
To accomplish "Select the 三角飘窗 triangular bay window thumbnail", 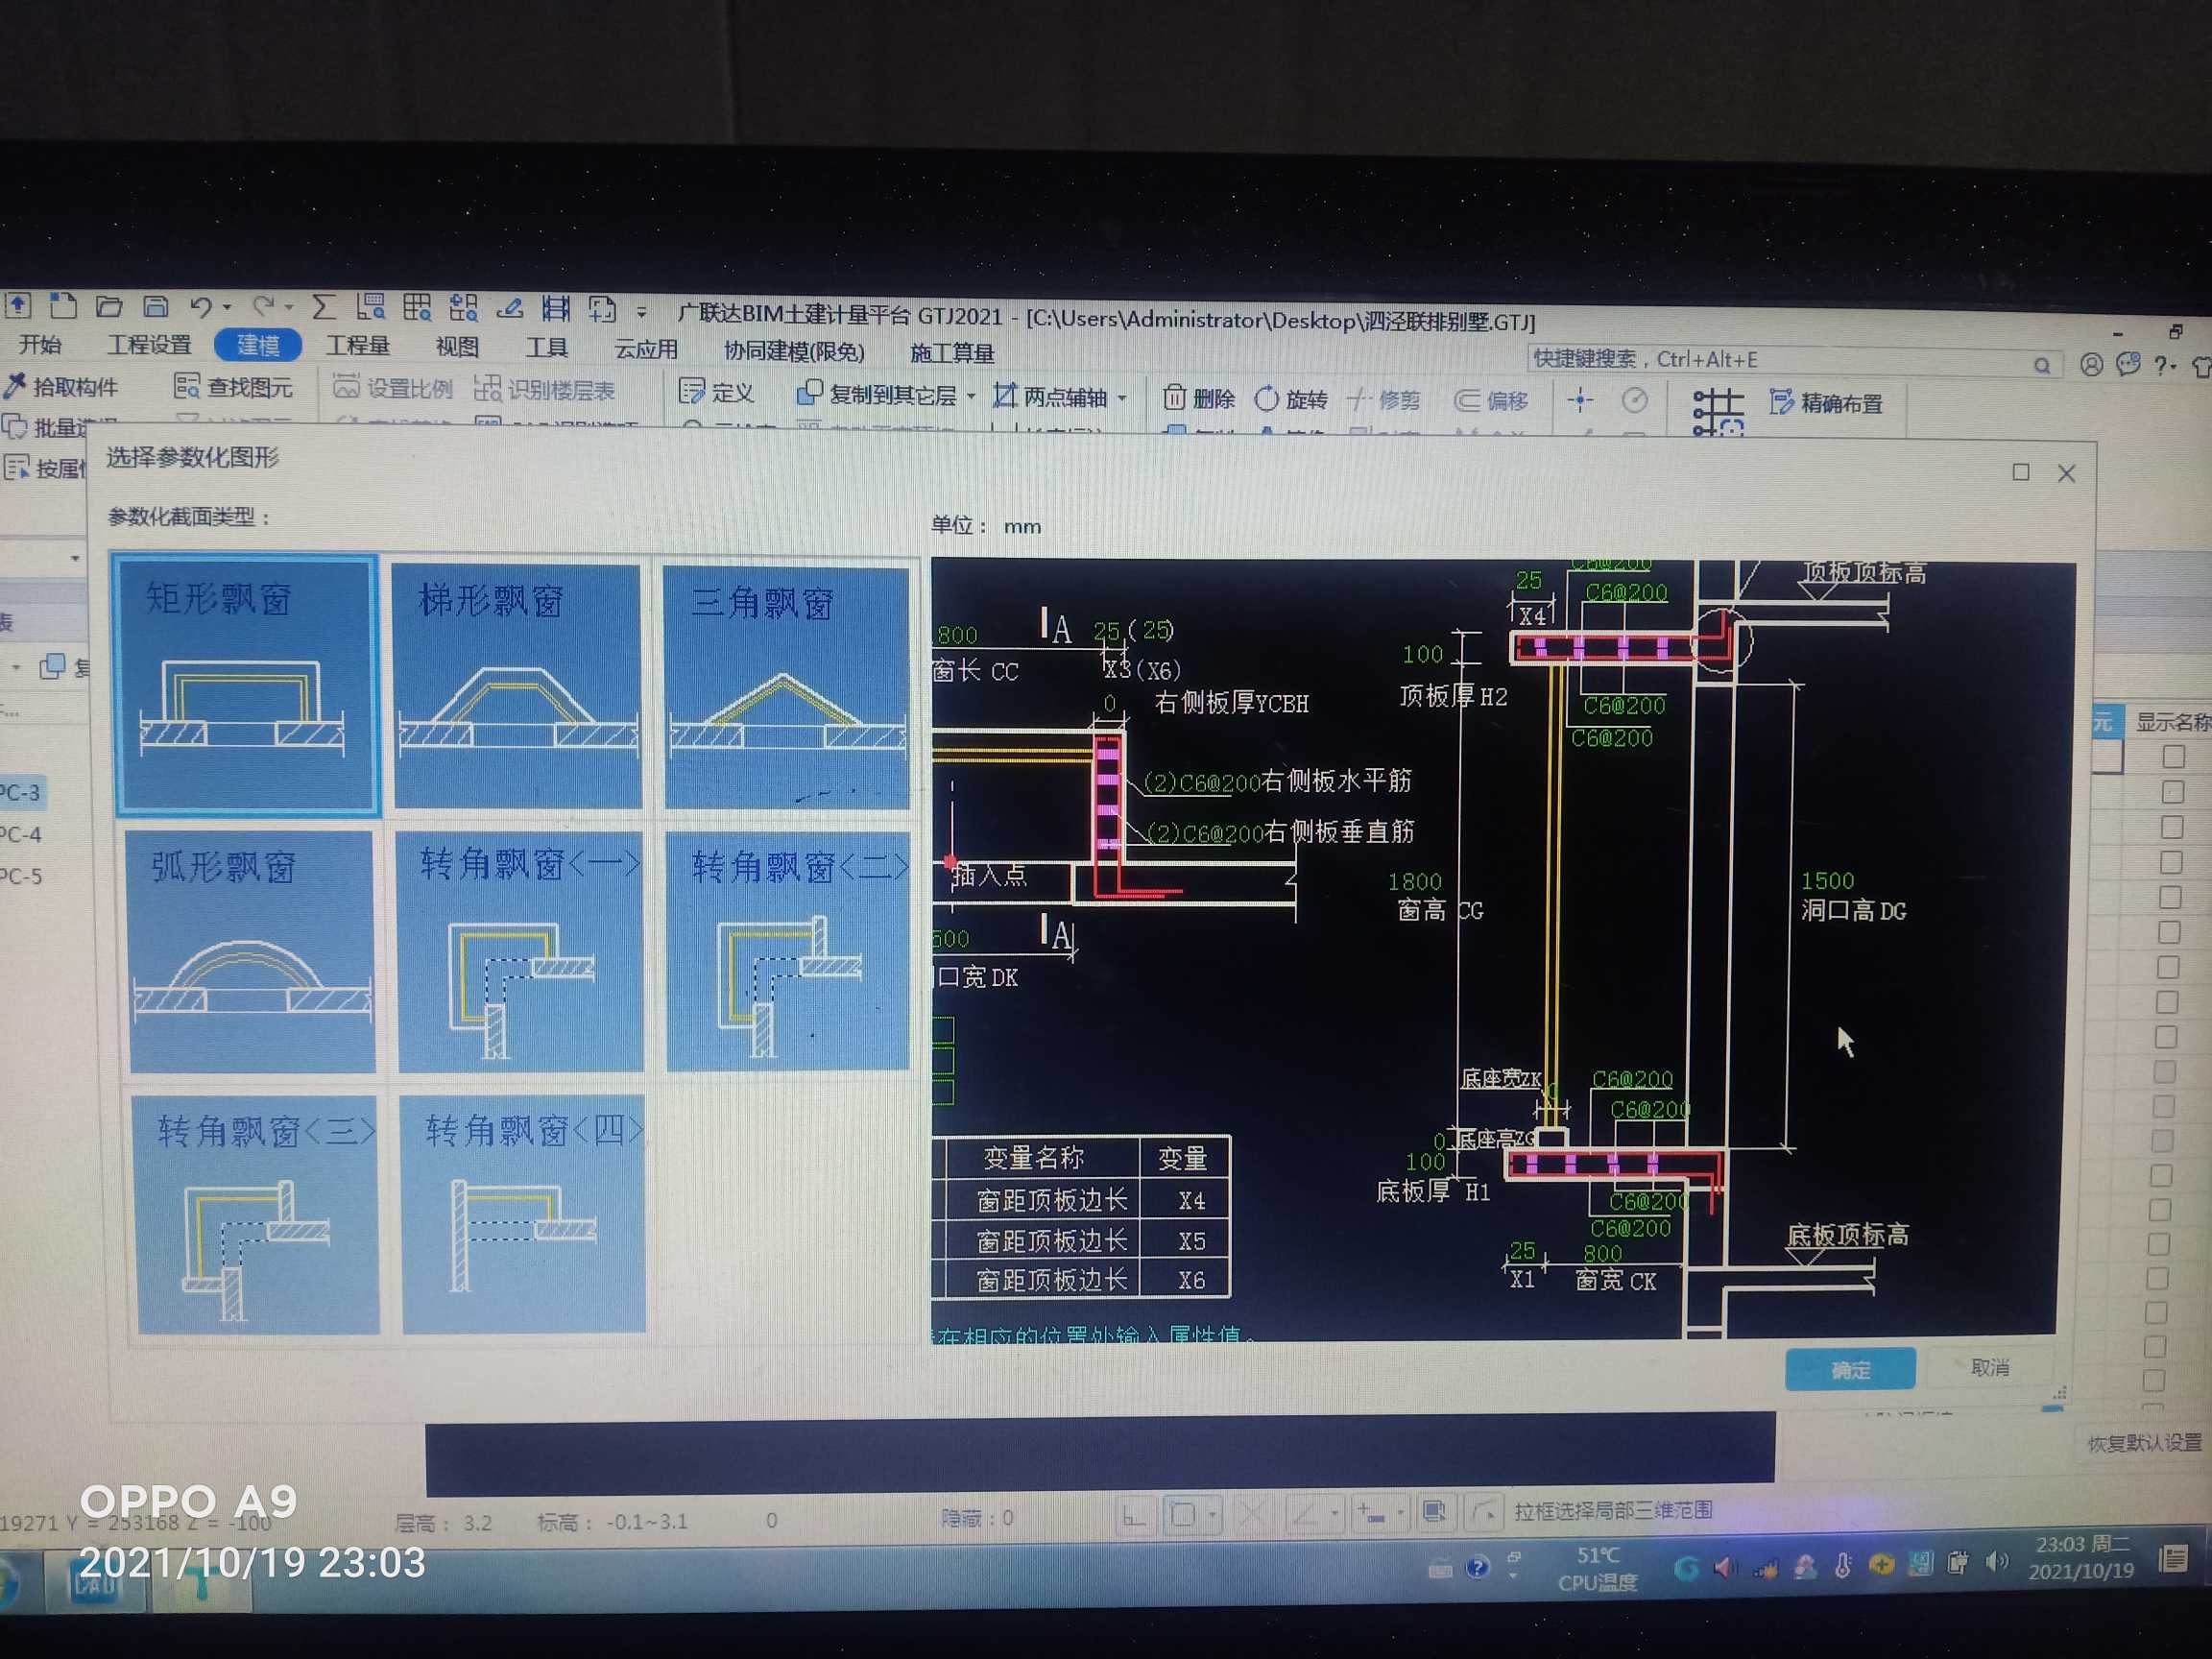I will pos(786,687).
